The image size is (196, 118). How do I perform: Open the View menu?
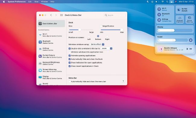(36, 2)
